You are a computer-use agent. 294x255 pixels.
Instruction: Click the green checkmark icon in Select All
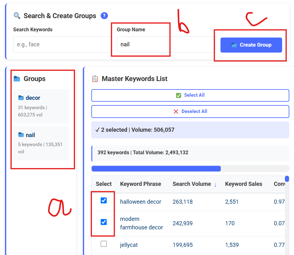(x=179, y=95)
